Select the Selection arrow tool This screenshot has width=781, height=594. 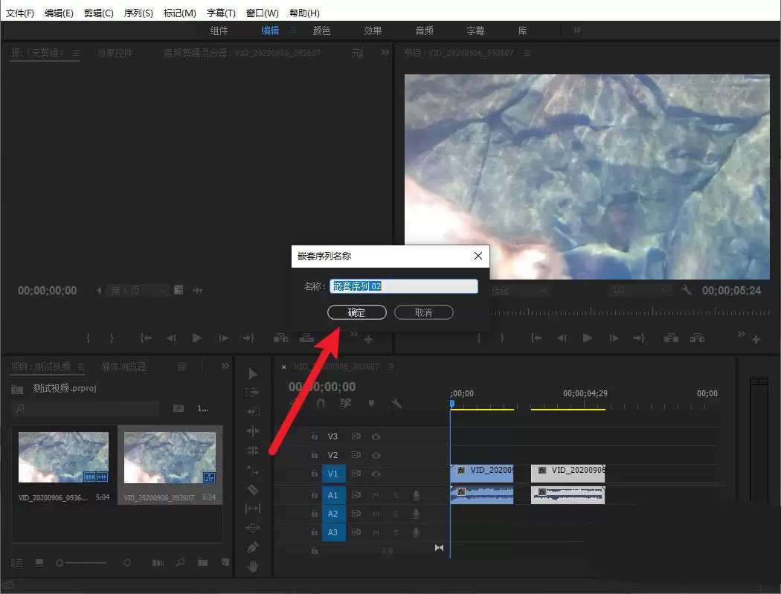pyautogui.click(x=253, y=373)
